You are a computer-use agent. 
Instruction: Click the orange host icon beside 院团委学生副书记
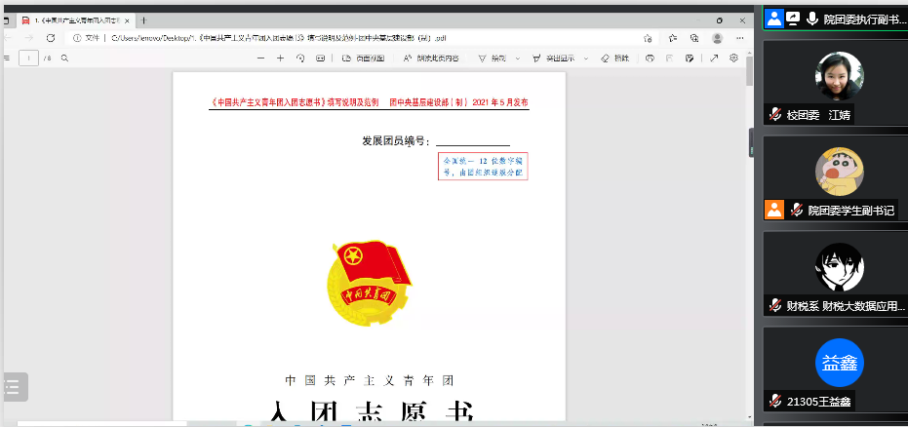774,210
